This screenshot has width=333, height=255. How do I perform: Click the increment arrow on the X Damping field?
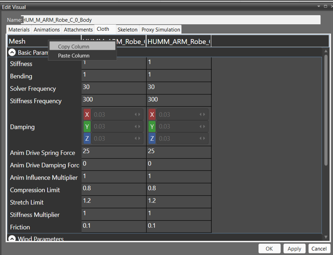pyautogui.click(x=140, y=114)
